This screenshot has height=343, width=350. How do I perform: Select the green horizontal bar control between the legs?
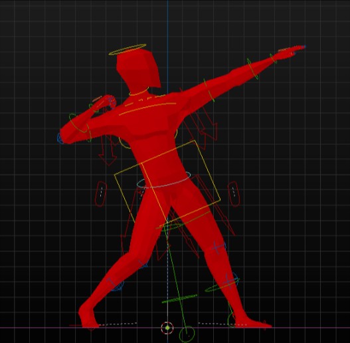pyautogui.click(x=179, y=298)
